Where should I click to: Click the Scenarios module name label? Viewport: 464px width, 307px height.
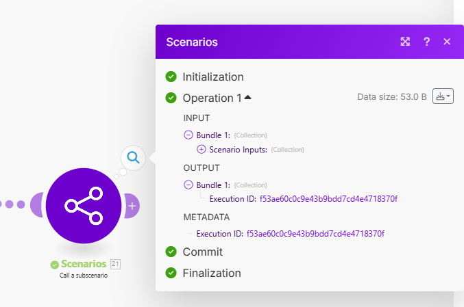84,264
